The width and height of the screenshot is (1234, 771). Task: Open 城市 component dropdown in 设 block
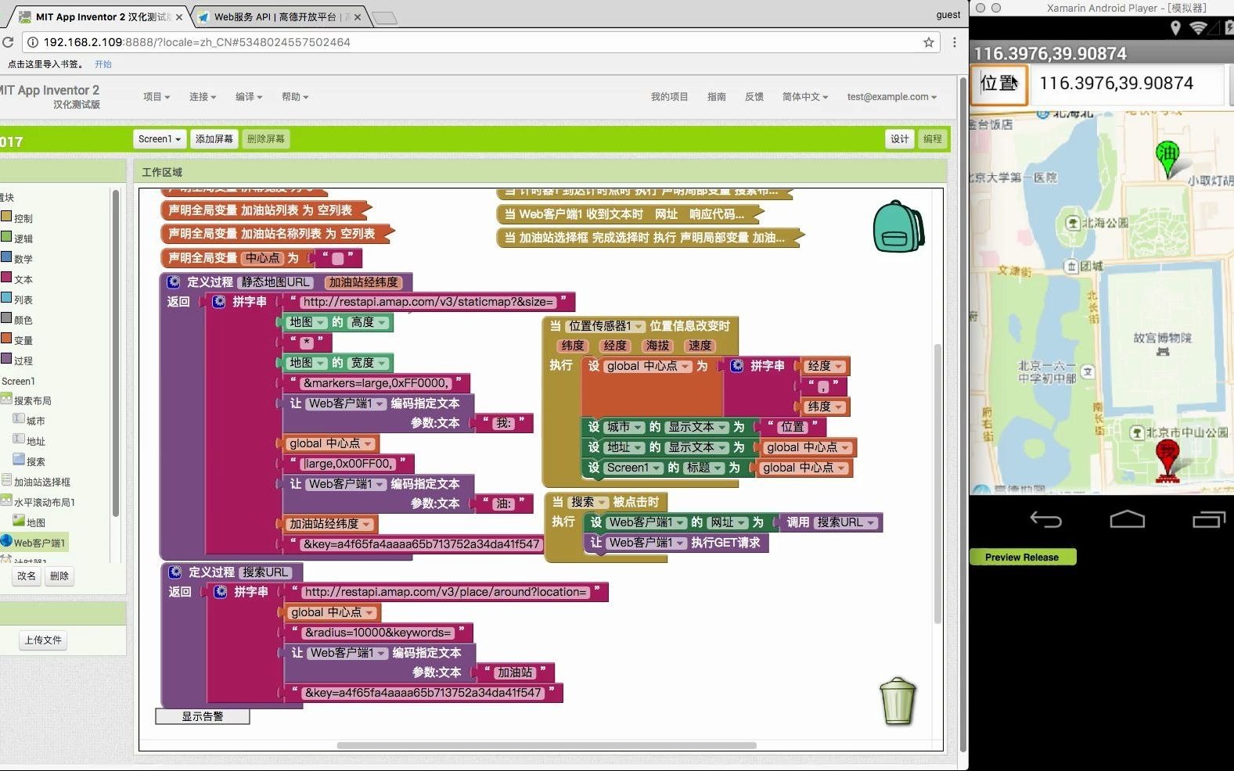(624, 427)
